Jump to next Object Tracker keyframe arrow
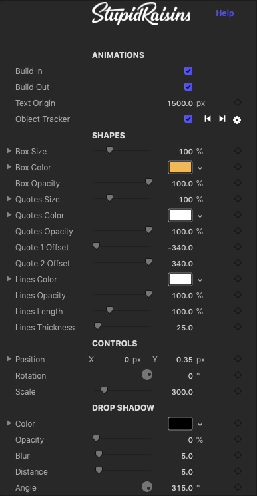Viewport: 257px width, 496px height. click(x=222, y=119)
